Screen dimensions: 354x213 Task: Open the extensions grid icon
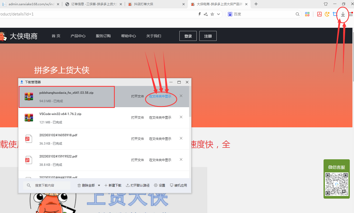pyautogui.click(x=307, y=14)
